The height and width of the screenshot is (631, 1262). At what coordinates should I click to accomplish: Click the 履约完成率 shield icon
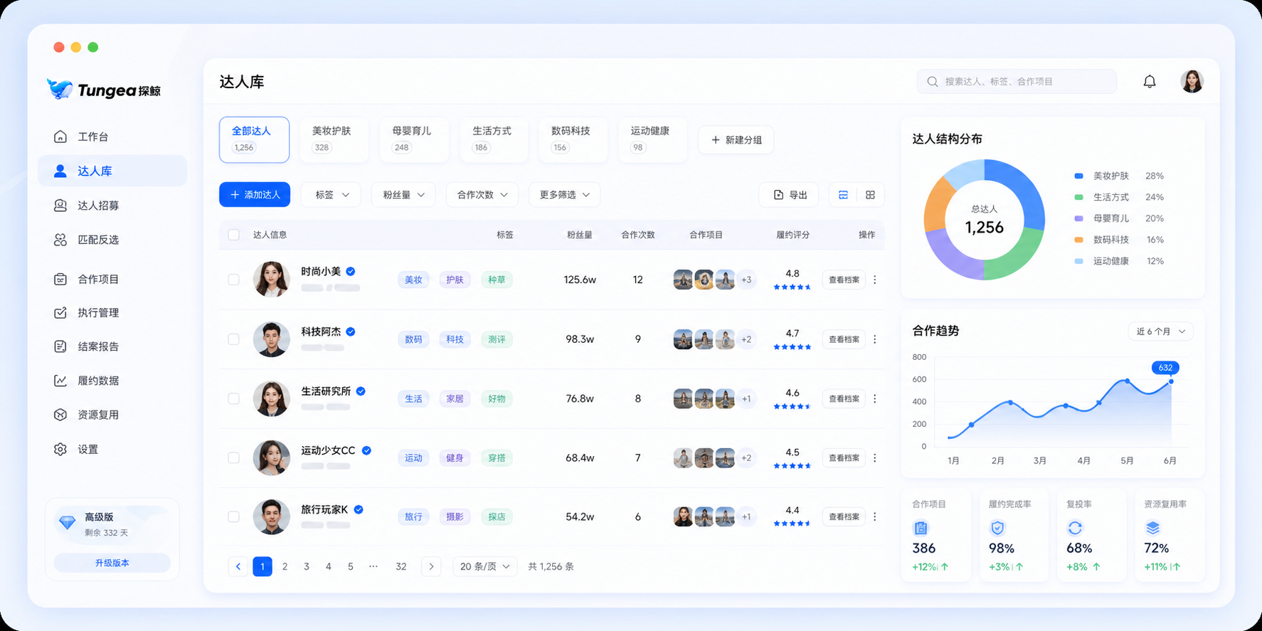(x=997, y=528)
